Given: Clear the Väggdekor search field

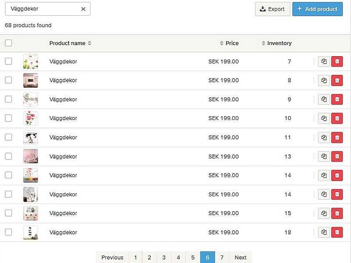Looking at the screenshot, I should tap(83, 9).
